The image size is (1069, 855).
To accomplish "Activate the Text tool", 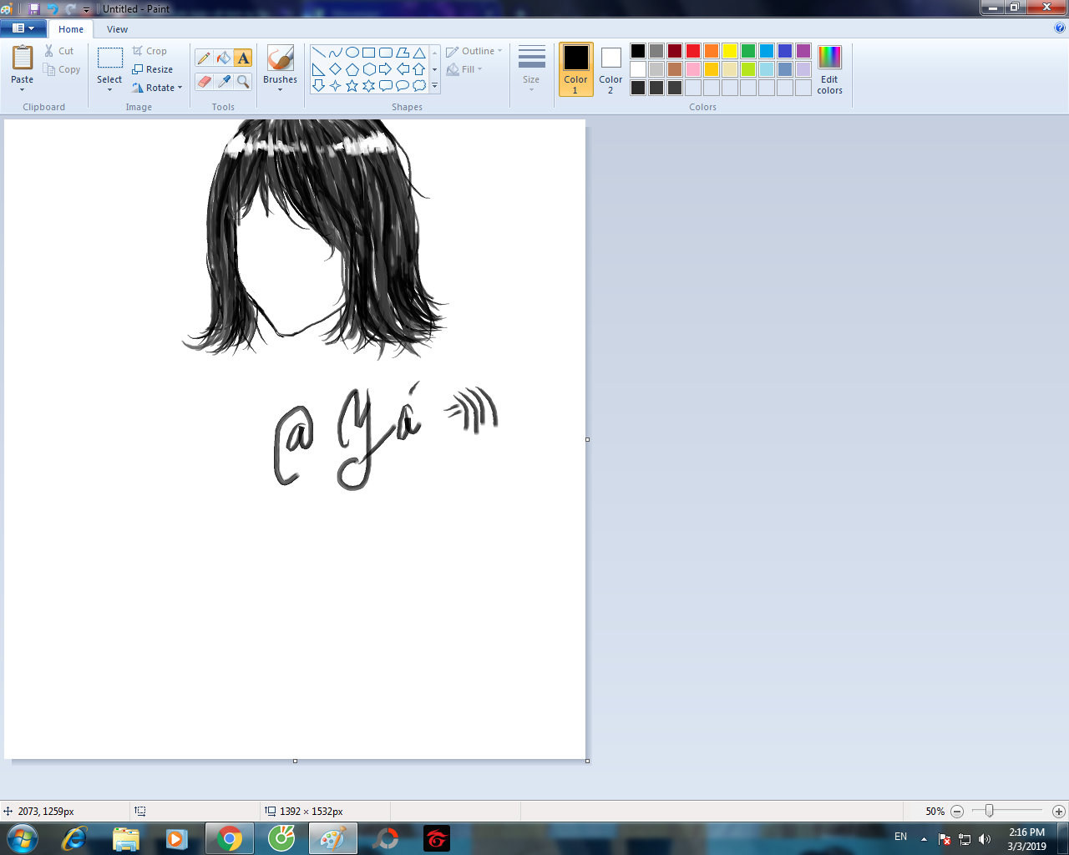I will coord(243,58).
